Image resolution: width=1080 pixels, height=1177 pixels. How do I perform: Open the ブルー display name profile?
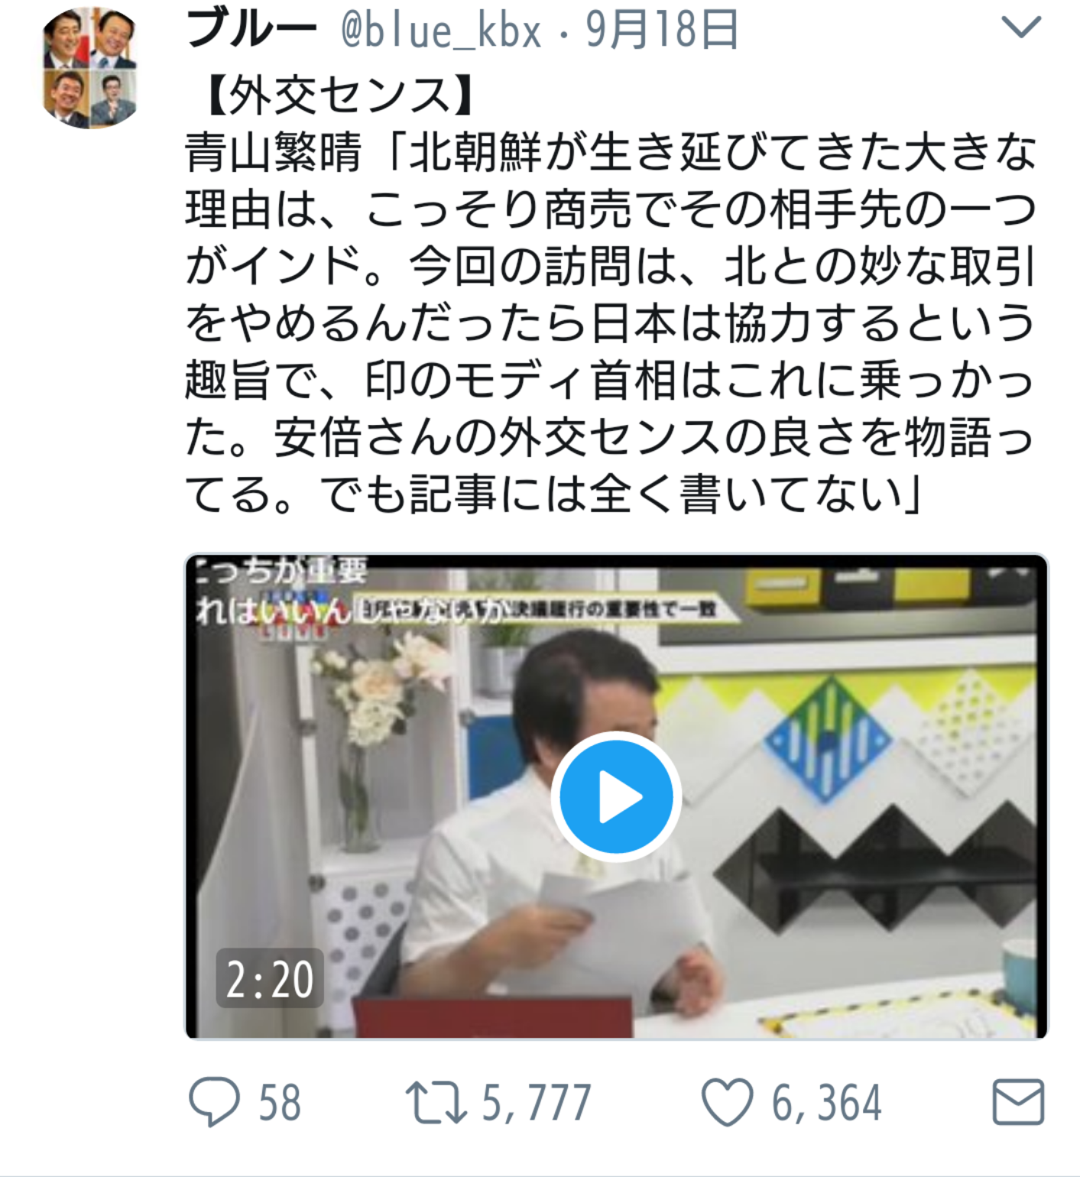point(251,30)
